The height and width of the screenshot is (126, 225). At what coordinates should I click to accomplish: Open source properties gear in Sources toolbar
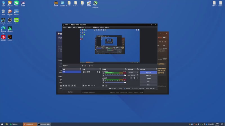pos(89,86)
